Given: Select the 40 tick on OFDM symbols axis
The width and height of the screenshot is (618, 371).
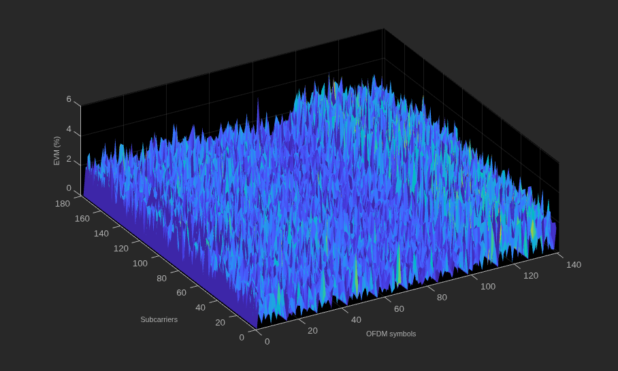Looking at the screenshot, I should coord(356,320).
